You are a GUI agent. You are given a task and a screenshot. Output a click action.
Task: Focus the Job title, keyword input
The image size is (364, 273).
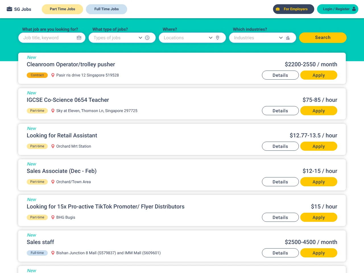pos(52,38)
